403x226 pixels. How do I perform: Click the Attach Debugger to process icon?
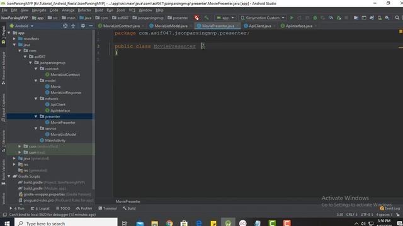(339, 18)
